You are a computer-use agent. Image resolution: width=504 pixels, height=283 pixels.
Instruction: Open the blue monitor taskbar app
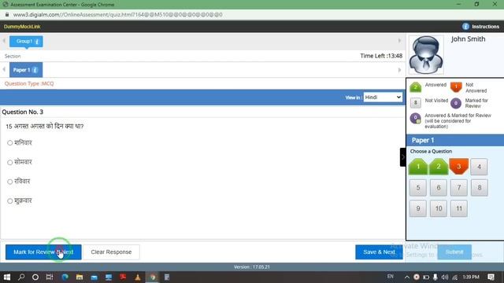[109, 277]
